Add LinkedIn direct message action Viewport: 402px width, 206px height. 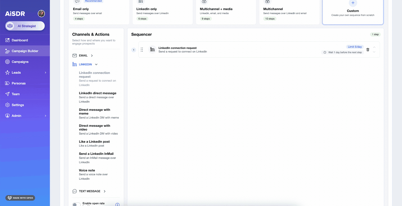(97, 97)
